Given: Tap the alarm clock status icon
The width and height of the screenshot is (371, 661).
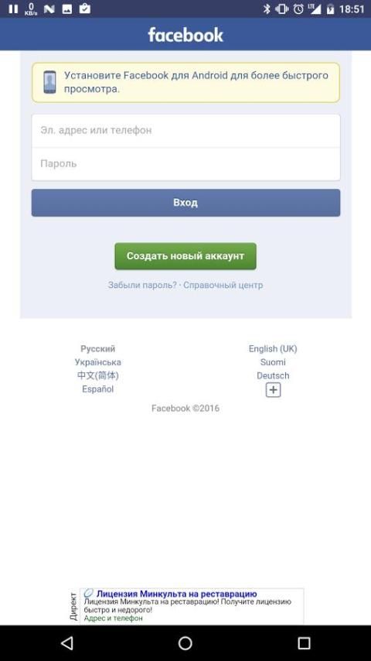Looking at the screenshot, I should pyautogui.click(x=298, y=9).
